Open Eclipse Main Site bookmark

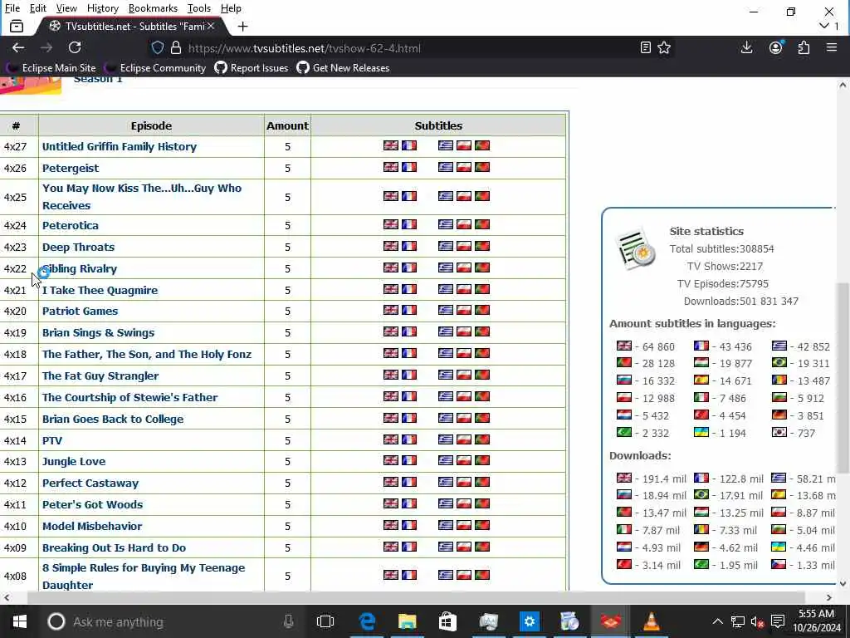pyautogui.click(x=51, y=68)
